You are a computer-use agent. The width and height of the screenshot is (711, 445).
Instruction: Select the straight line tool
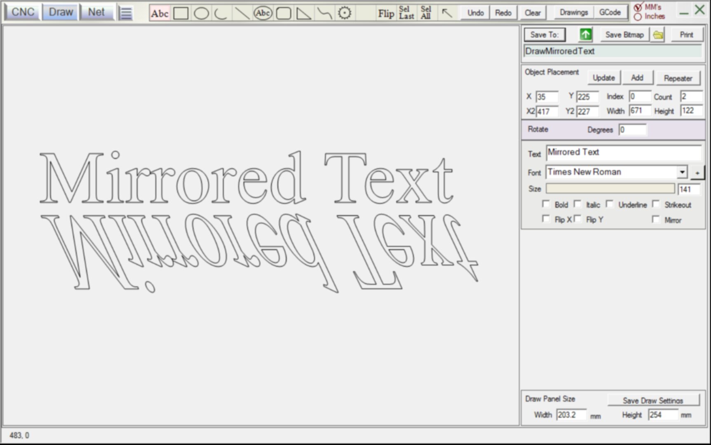tap(242, 14)
